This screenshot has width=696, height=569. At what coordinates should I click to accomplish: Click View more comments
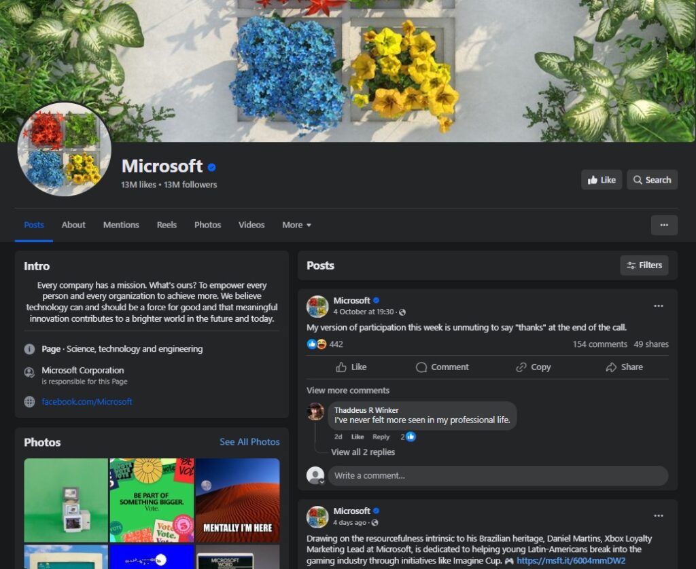click(x=348, y=390)
